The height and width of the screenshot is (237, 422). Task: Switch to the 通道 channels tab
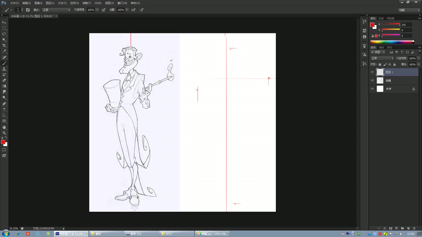[x=381, y=47]
